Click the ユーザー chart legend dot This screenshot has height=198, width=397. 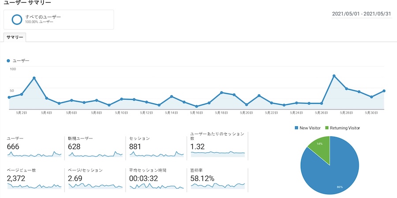8,61
